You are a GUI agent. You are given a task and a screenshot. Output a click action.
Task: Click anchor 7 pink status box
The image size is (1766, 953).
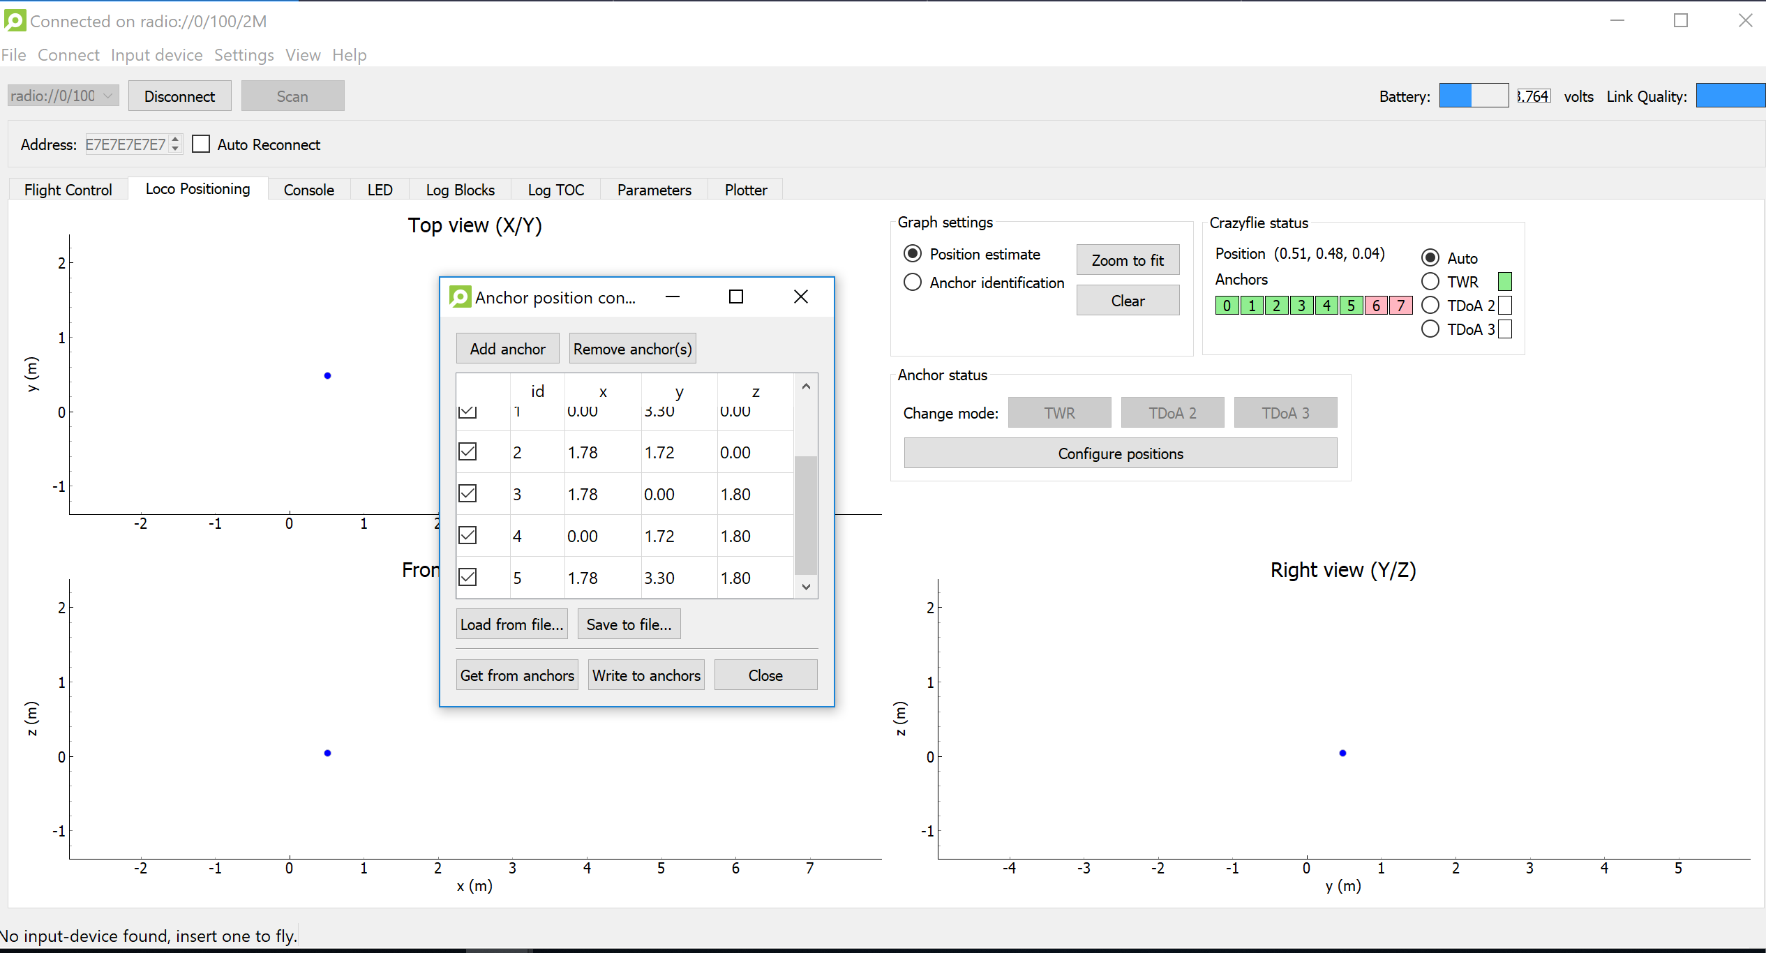1400,306
